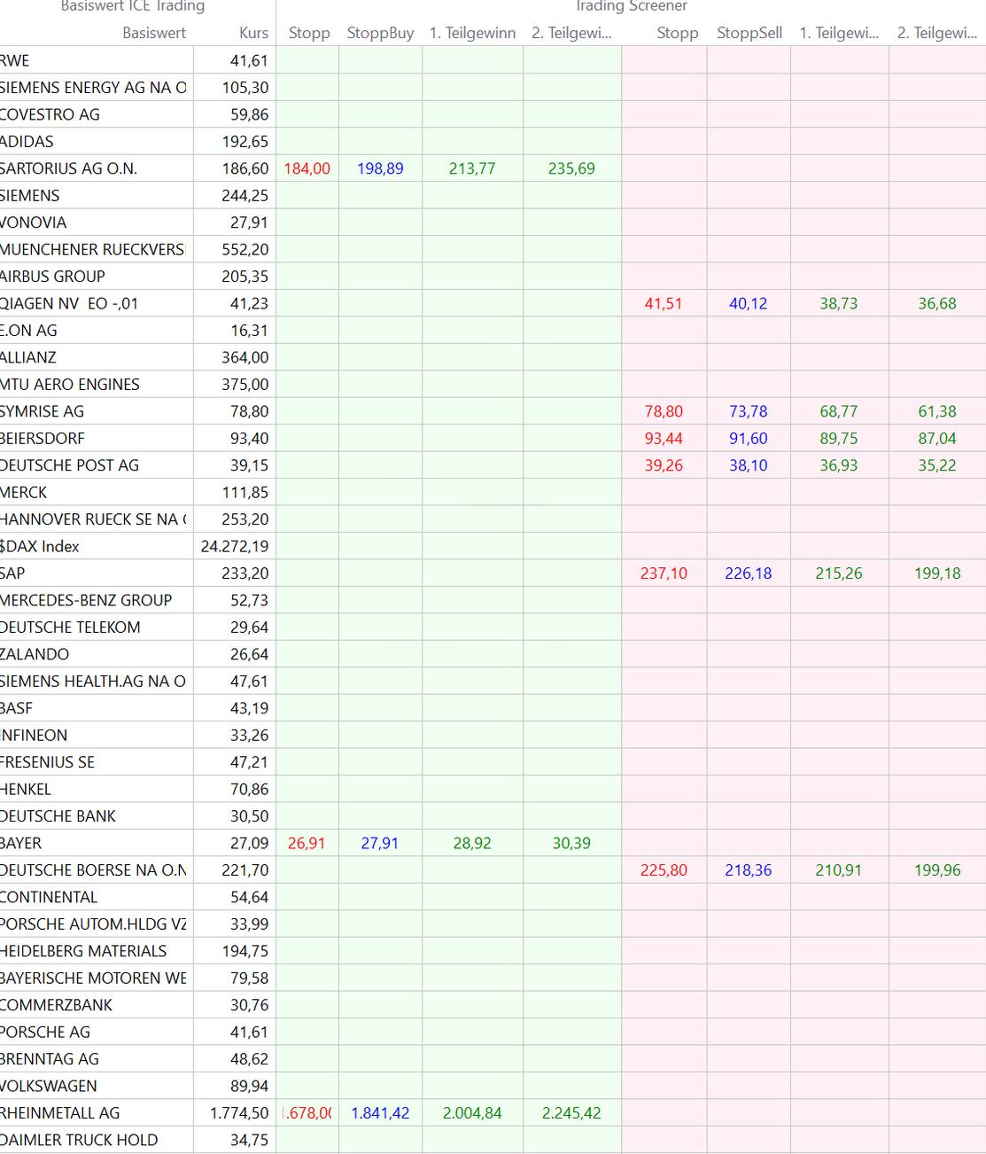Select the VOLKSWAGEN price cell 89,94

pos(249,1086)
